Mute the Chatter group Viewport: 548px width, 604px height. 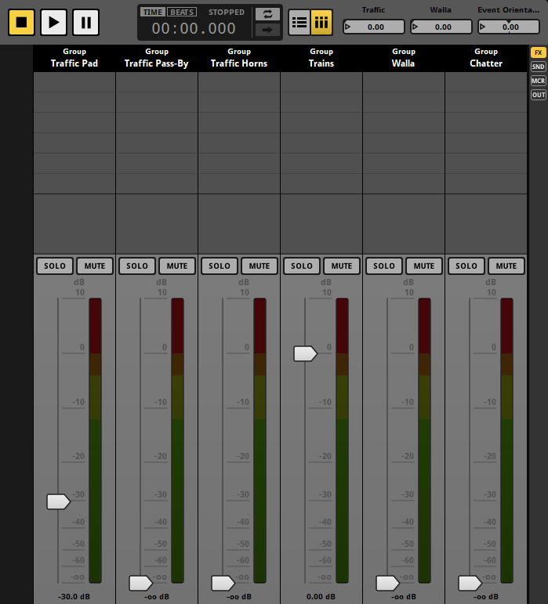click(x=506, y=266)
